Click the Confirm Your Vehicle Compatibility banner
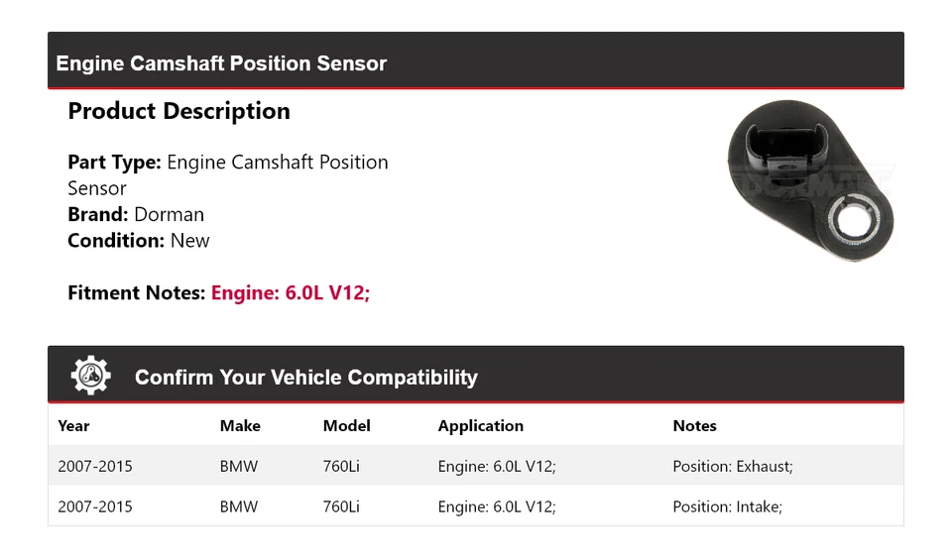 305,378
